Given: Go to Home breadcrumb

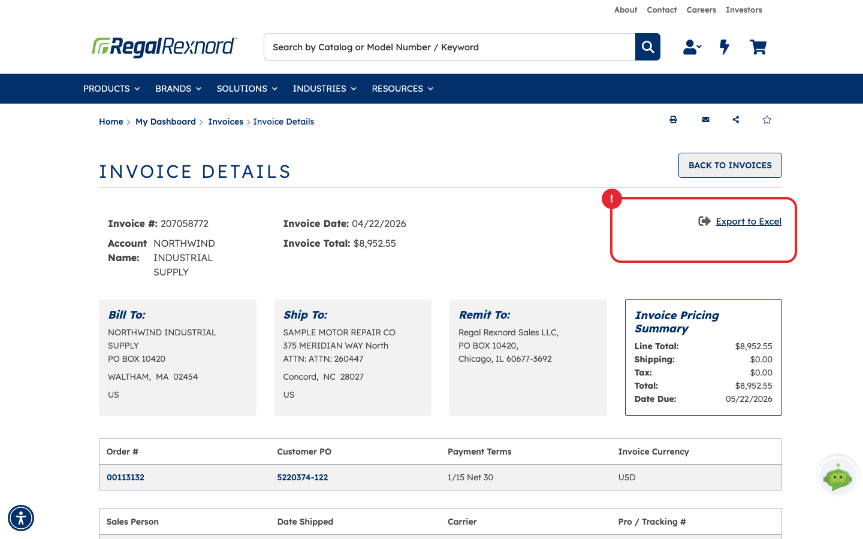Looking at the screenshot, I should coord(111,122).
